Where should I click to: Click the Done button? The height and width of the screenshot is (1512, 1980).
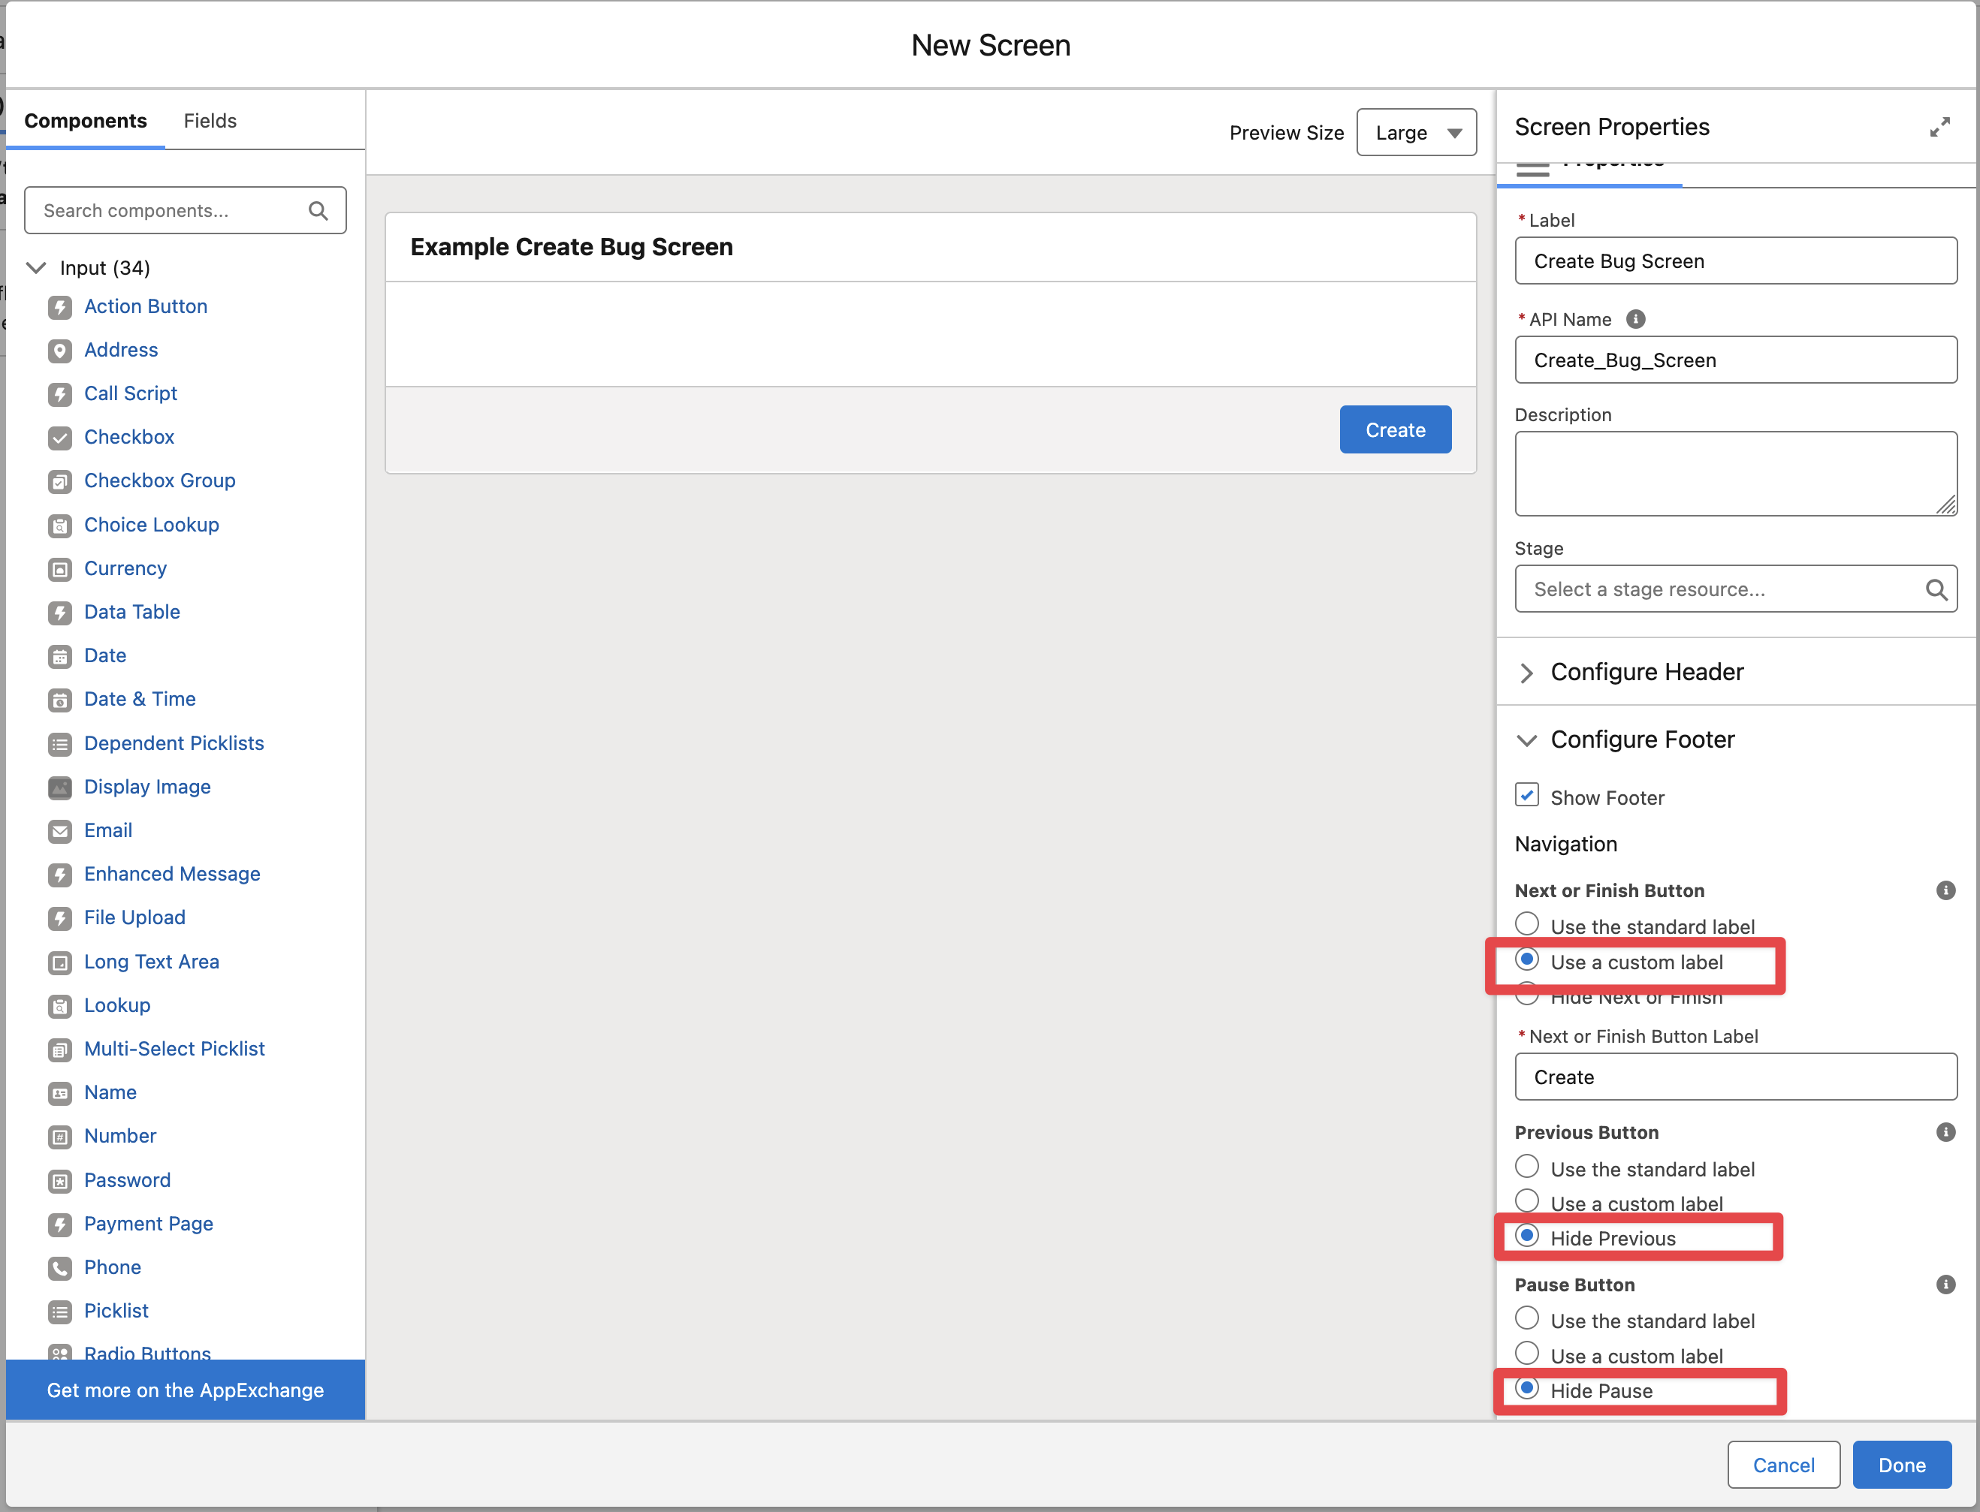point(1901,1464)
